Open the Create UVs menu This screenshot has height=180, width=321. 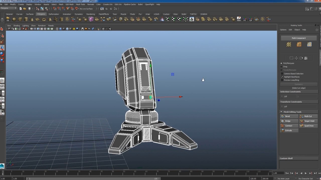[108, 4]
